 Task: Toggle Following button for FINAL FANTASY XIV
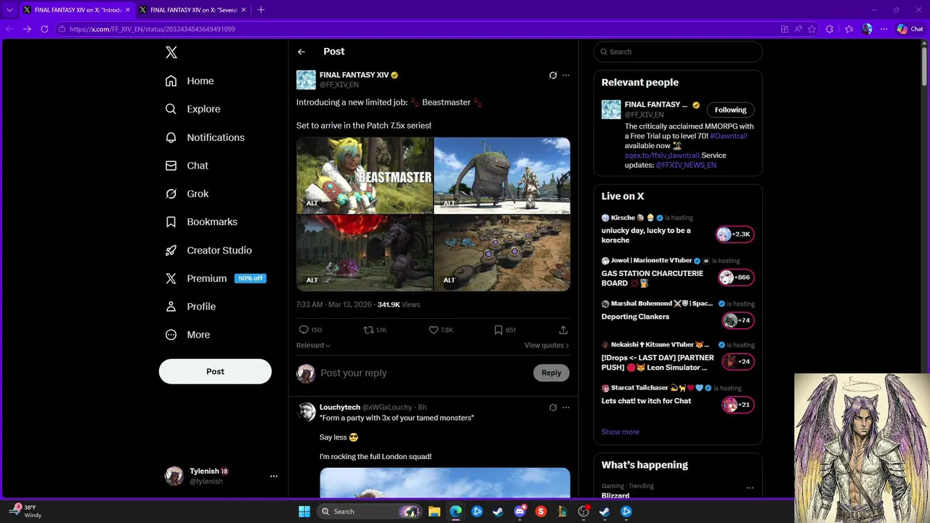click(x=730, y=110)
